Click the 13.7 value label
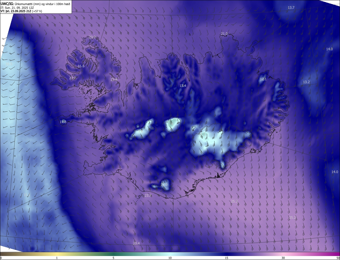The image size is (340, 260). (291, 8)
